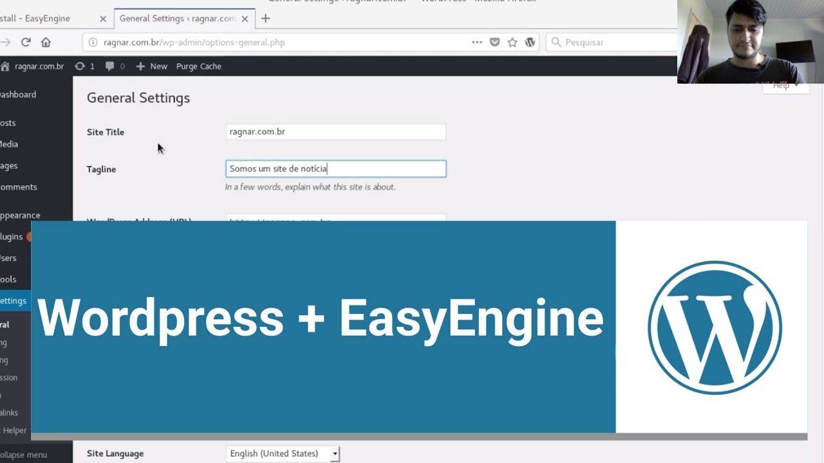Open the Help tab dropdown
Image resolution: width=824 pixels, height=463 pixels.
click(x=785, y=86)
